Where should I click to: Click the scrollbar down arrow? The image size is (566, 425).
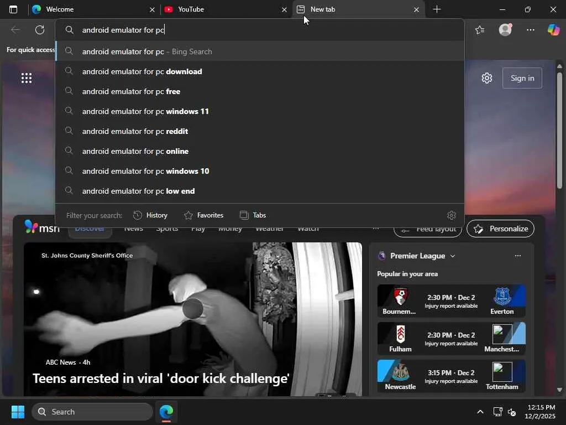[559, 390]
